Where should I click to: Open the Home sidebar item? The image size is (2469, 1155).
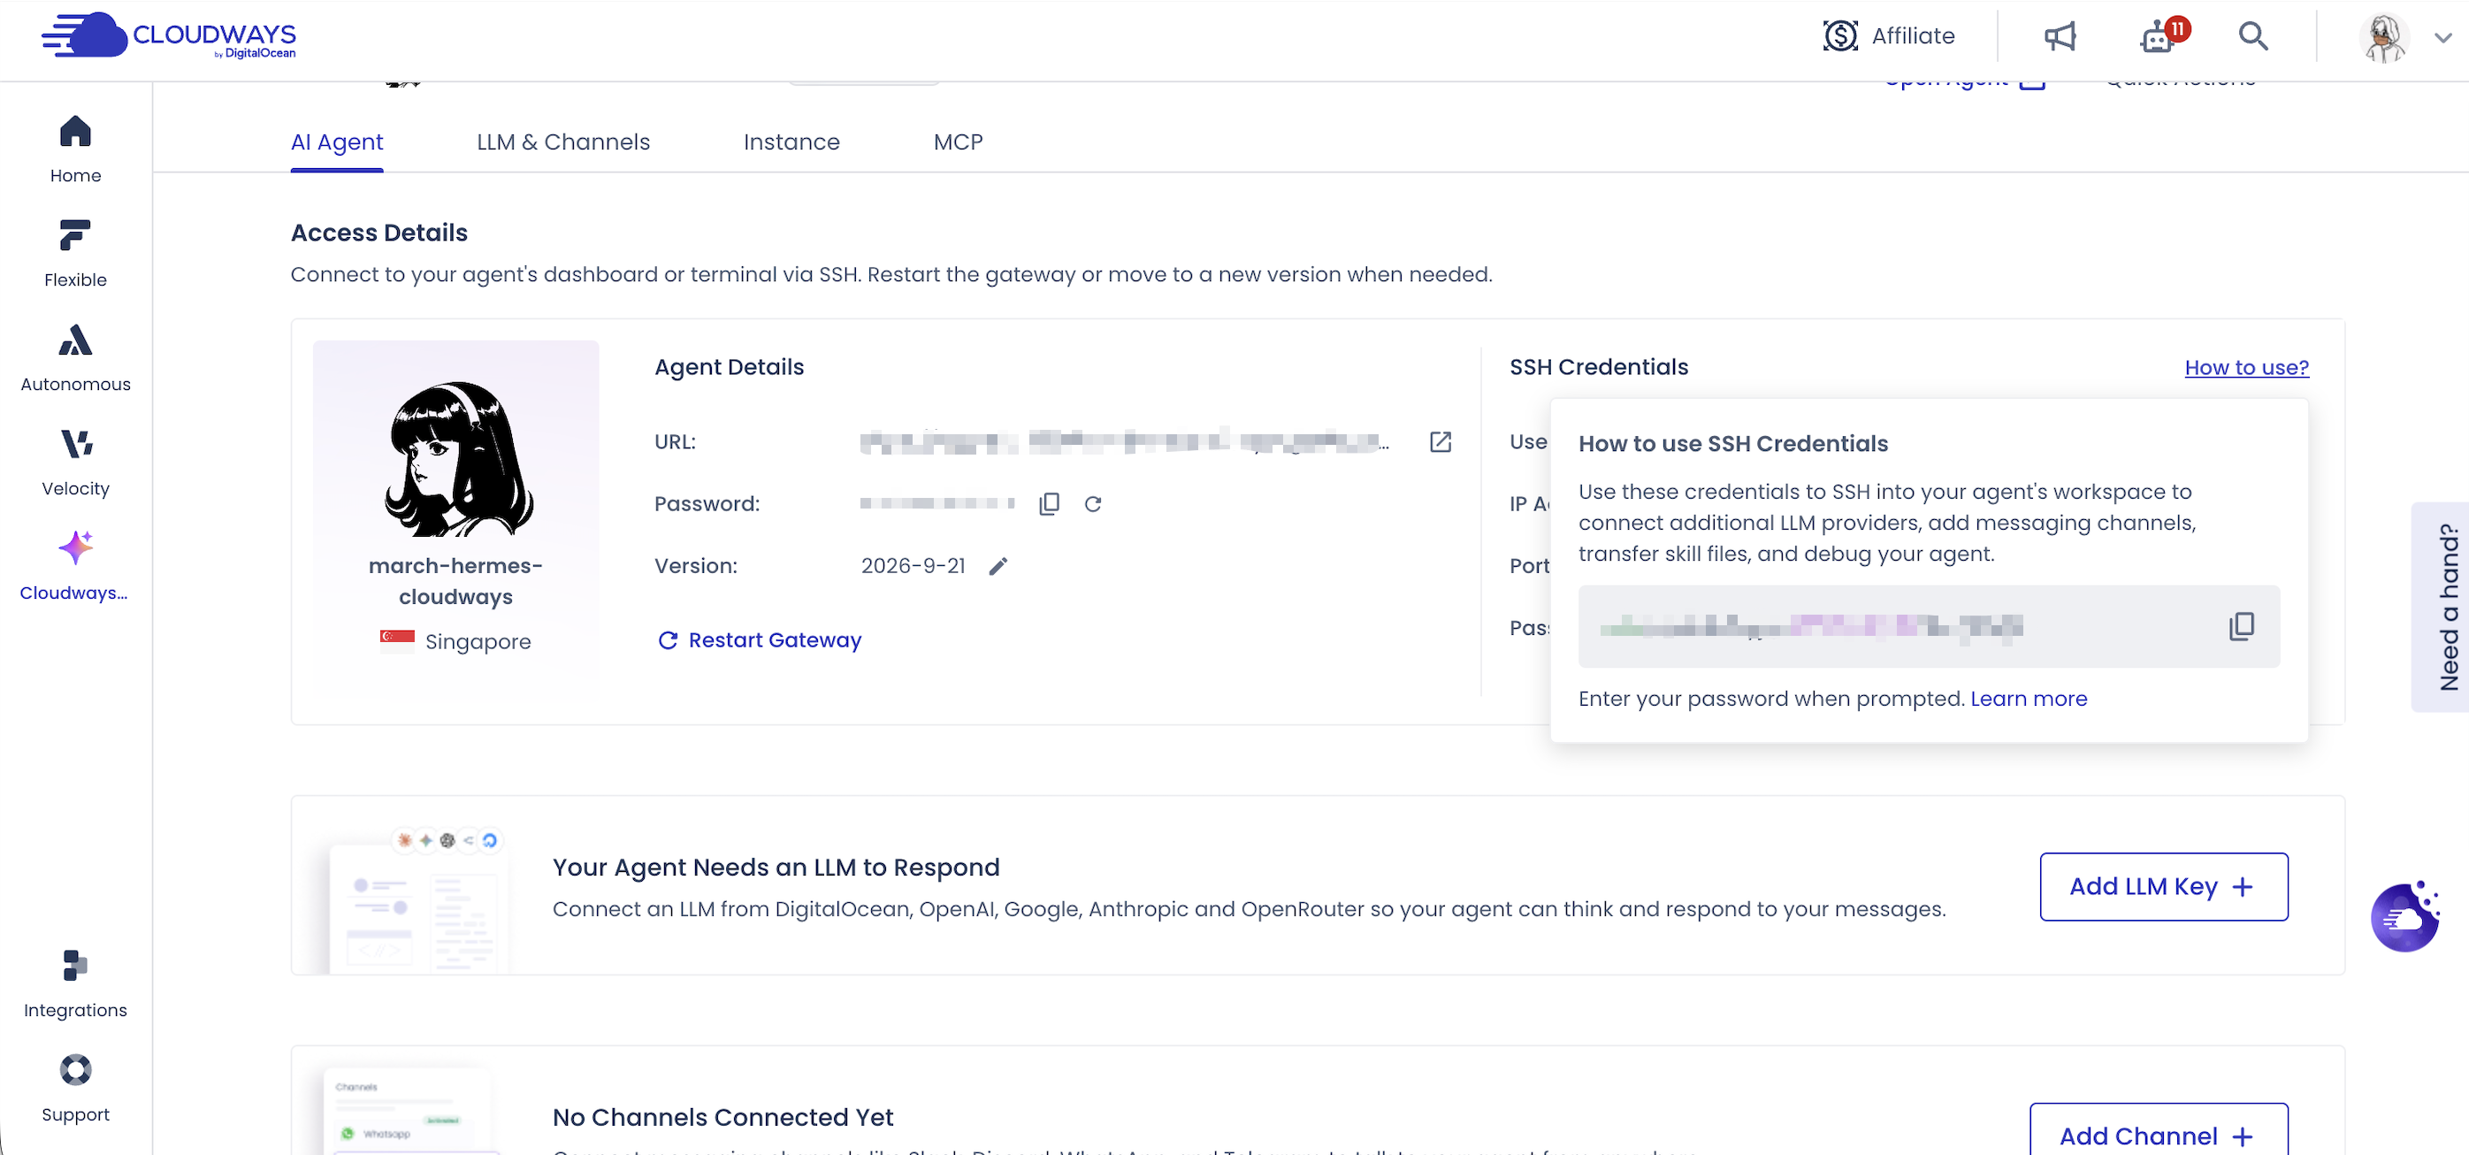(75, 149)
